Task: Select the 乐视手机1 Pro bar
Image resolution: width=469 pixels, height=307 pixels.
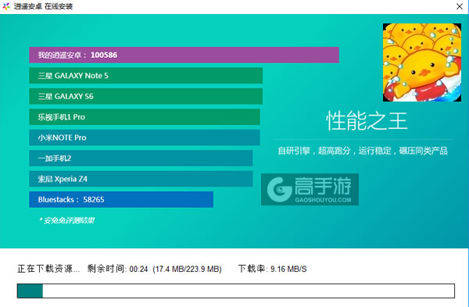Action: [145, 116]
